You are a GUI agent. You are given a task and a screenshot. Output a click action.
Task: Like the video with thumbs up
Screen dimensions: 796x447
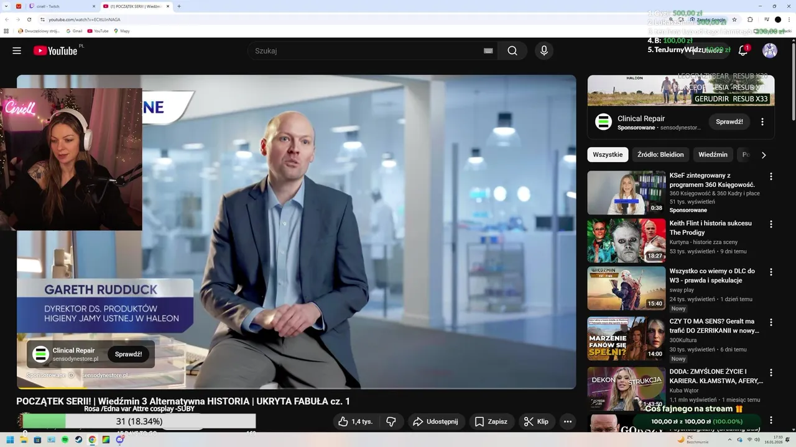click(356, 422)
